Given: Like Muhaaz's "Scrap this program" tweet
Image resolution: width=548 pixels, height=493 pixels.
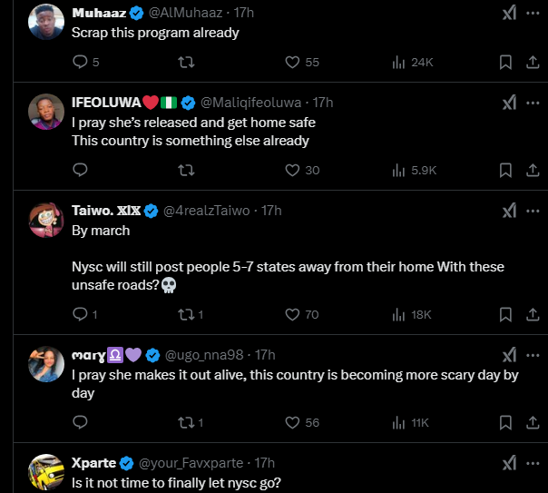Looking at the screenshot, I should click(x=292, y=62).
